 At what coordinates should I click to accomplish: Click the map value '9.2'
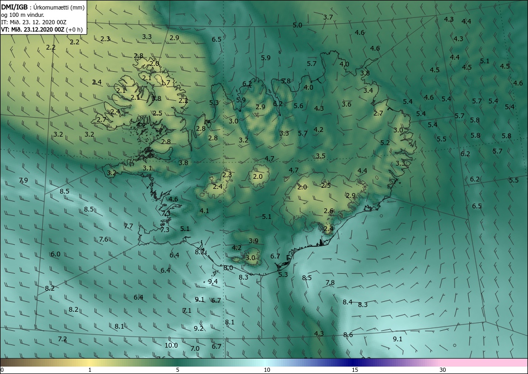199,328
